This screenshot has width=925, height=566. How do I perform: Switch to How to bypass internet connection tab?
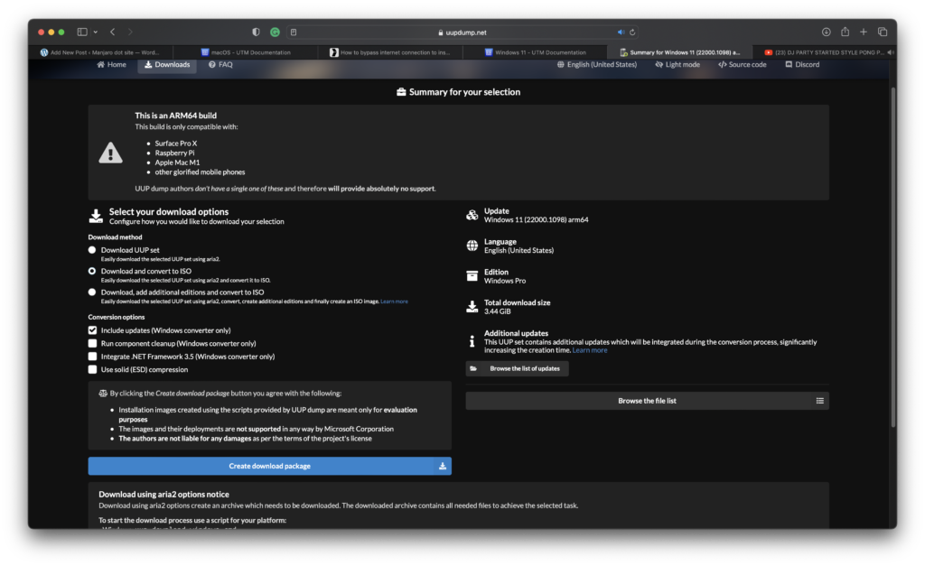(390, 51)
